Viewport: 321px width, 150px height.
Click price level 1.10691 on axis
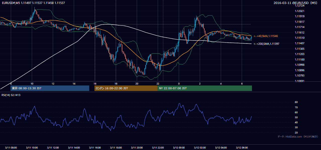[299, 81]
